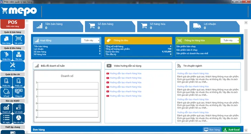Export orders with the Xuất Excel button
Screen dimensions: 251x134
[x=231, y=130]
